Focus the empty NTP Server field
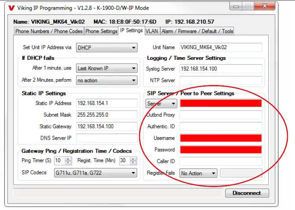The height and width of the screenshot is (210, 295). (221, 80)
